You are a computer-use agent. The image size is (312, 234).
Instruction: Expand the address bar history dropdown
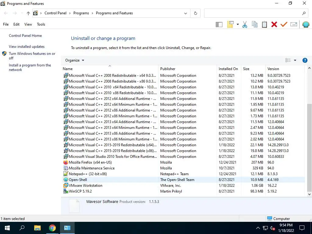[186, 13]
